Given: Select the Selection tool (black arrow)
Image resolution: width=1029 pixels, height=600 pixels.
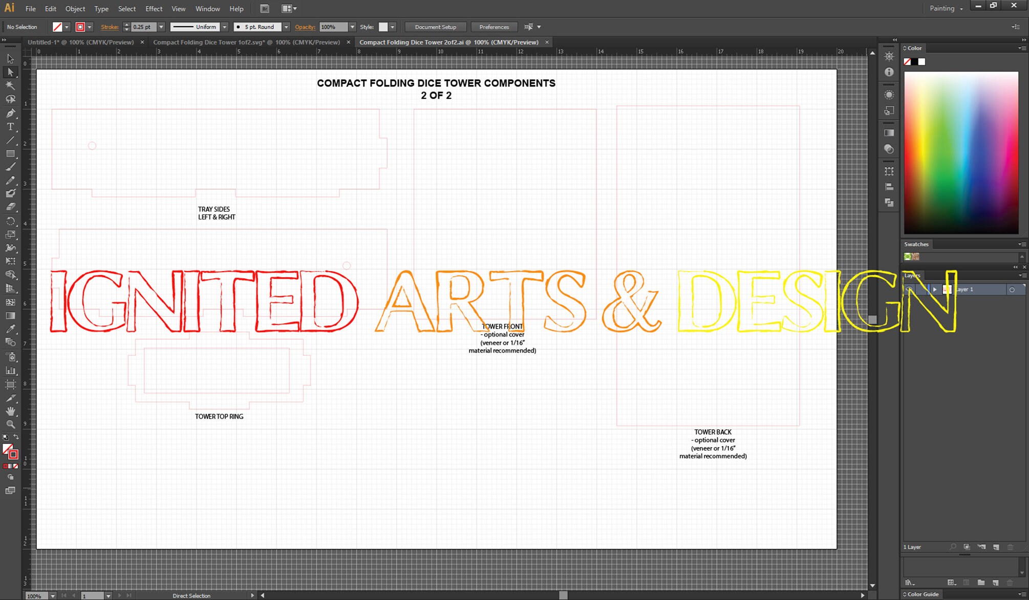Looking at the screenshot, I should click(x=10, y=59).
